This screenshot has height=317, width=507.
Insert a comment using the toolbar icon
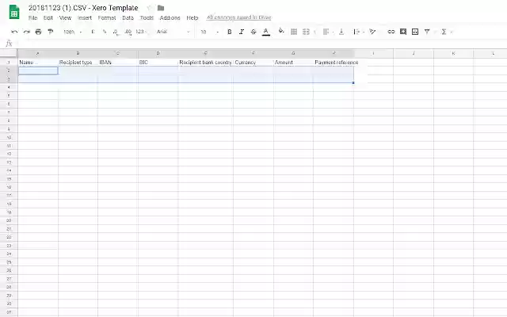tap(403, 32)
